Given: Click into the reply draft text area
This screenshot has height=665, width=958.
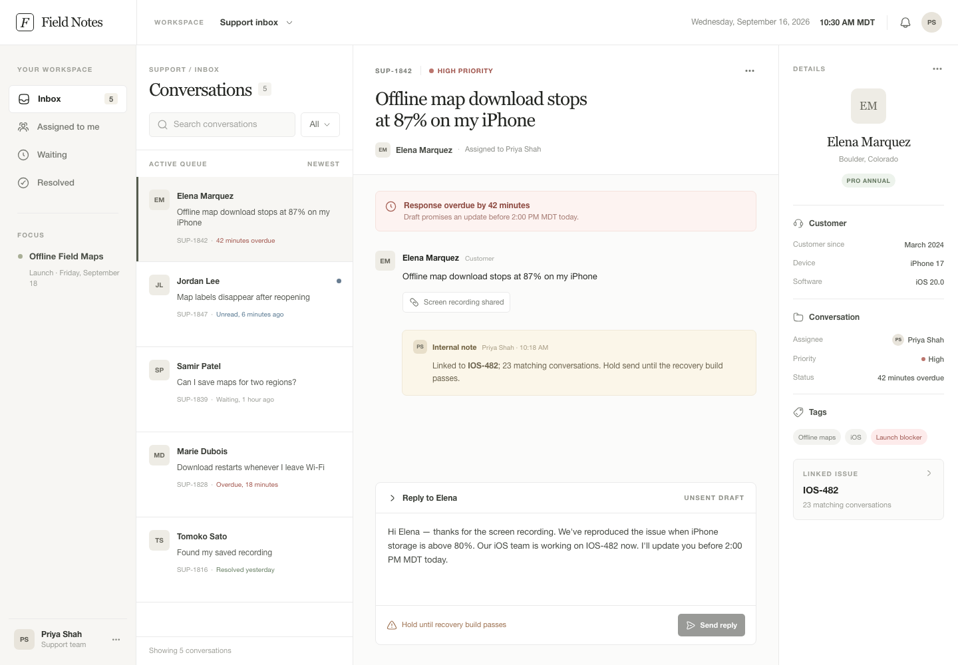Looking at the screenshot, I should coord(565,559).
